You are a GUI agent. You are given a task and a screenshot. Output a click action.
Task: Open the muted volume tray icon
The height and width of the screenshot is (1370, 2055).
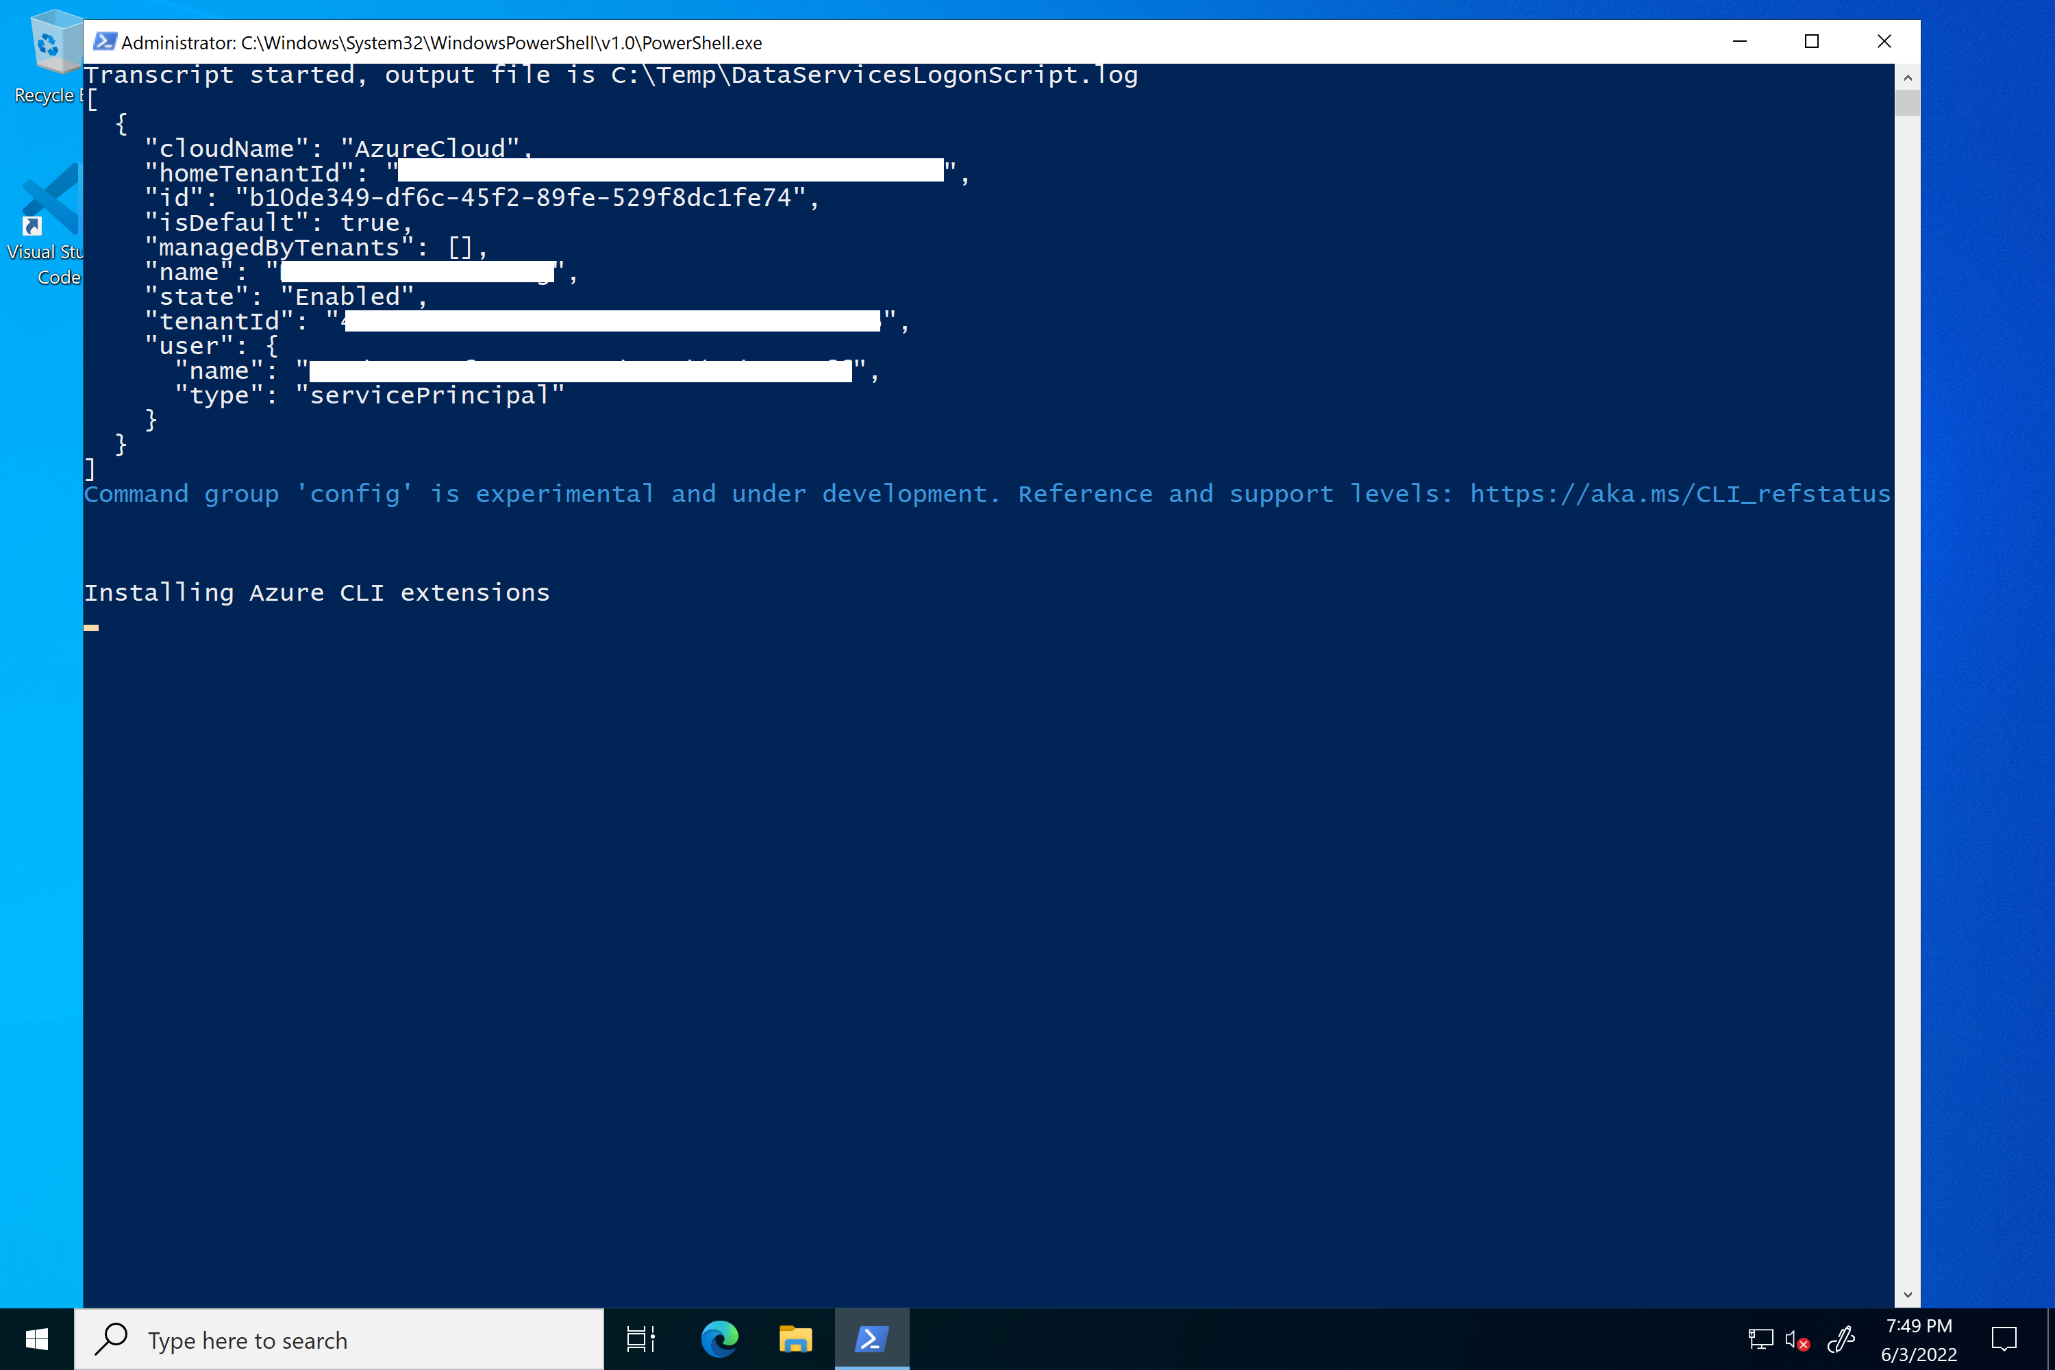(1796, 1339)
